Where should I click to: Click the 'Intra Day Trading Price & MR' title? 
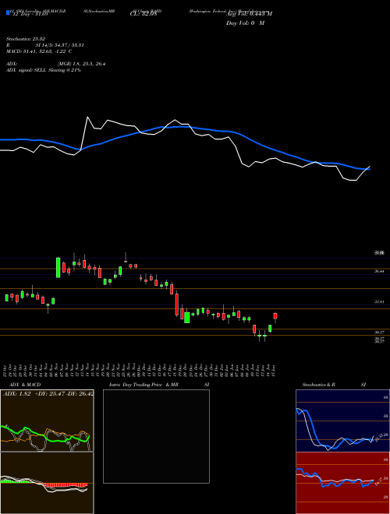[x=144, y=385]
